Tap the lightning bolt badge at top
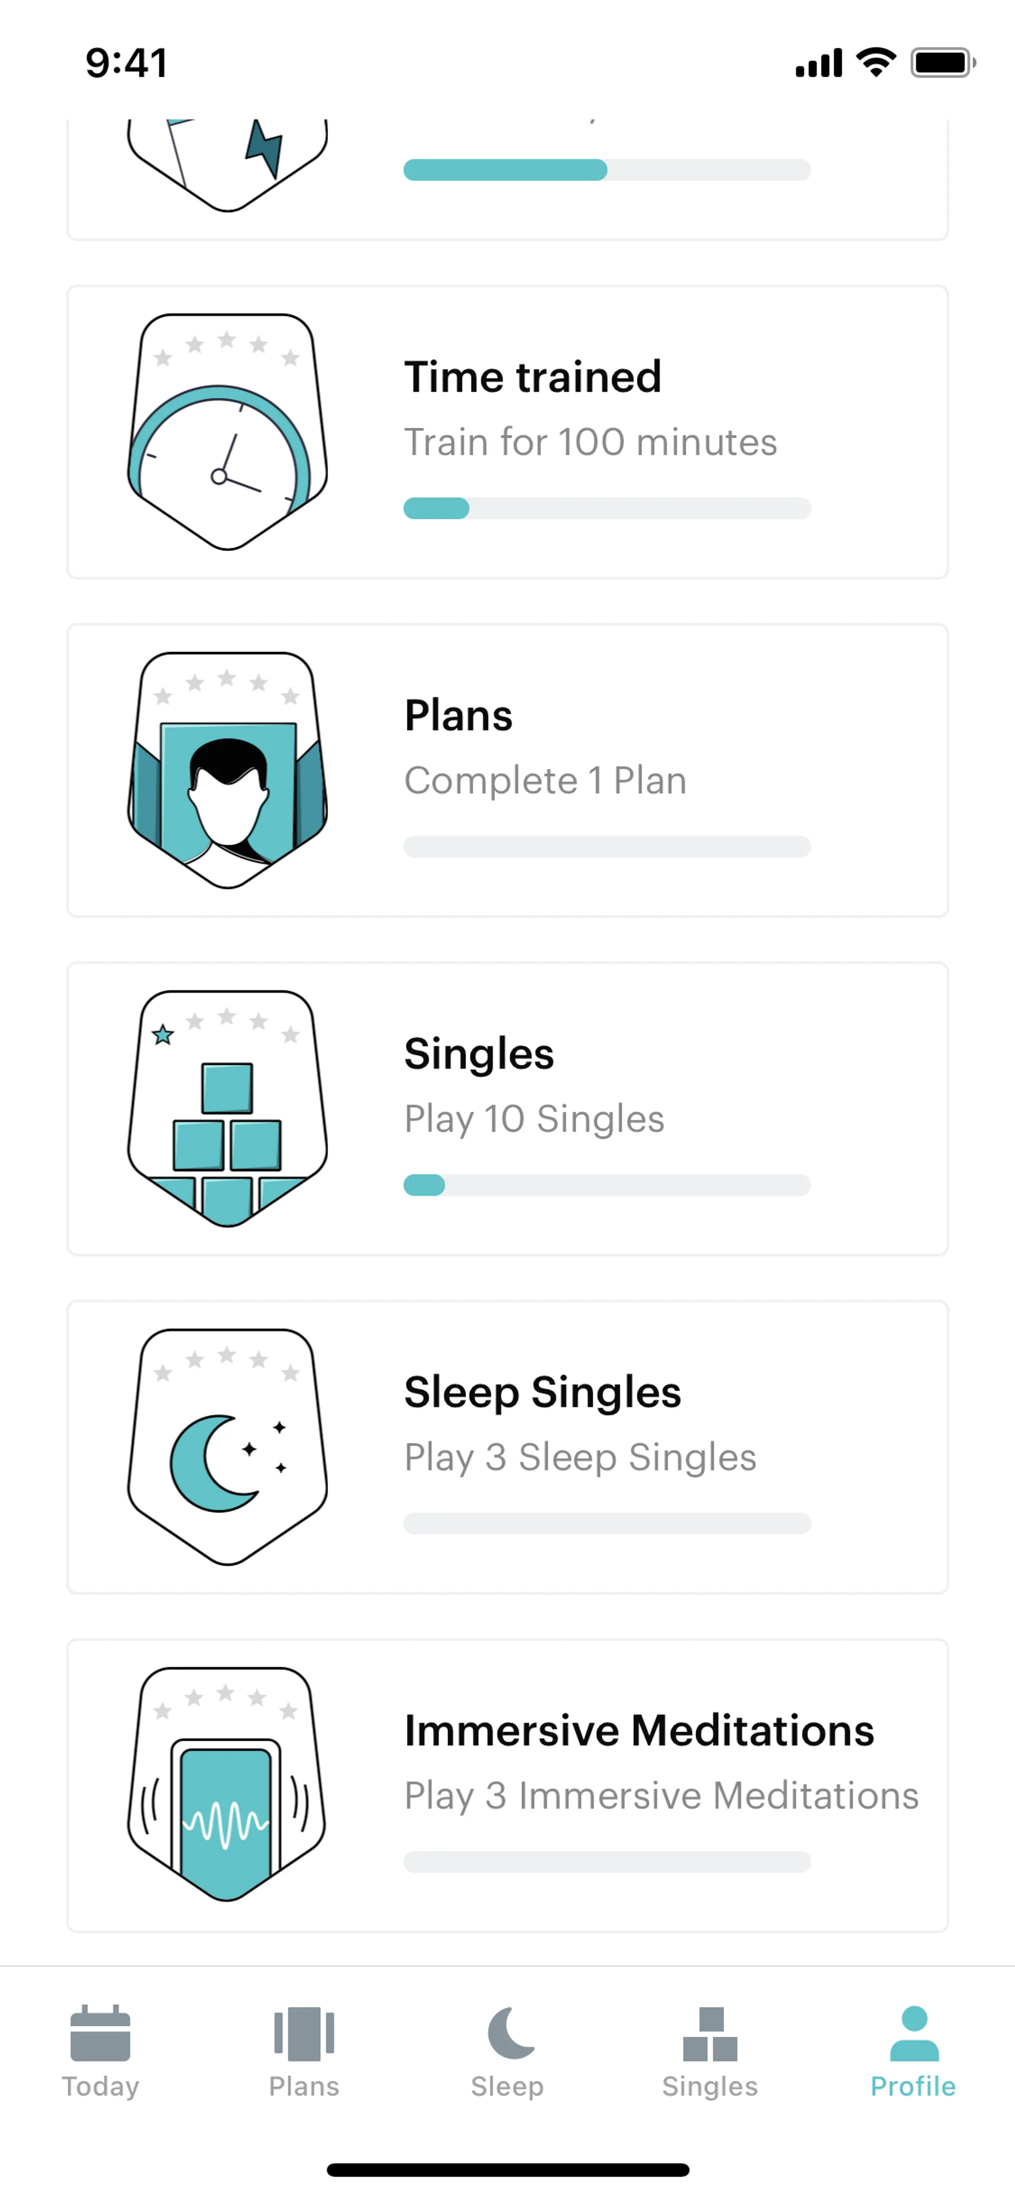The width and height of the screenshot is (1015, 2198). click(227, 162)
